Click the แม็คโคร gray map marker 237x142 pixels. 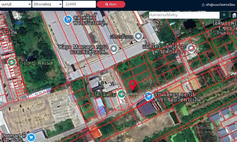(x=191, y=48)
